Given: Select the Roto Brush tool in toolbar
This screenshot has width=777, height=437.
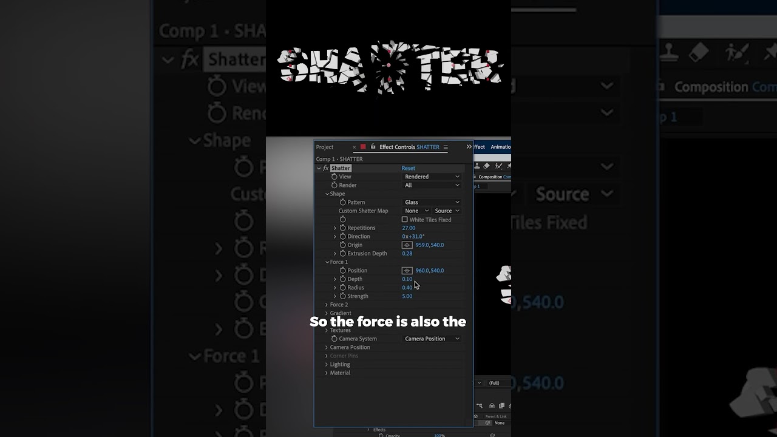Looking at the screenshot, I should 497,166.
